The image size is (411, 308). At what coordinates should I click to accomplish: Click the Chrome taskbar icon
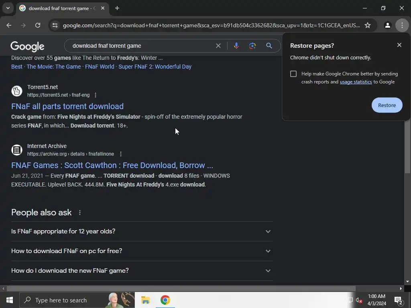pyautogui.click(x=165, y=300)
